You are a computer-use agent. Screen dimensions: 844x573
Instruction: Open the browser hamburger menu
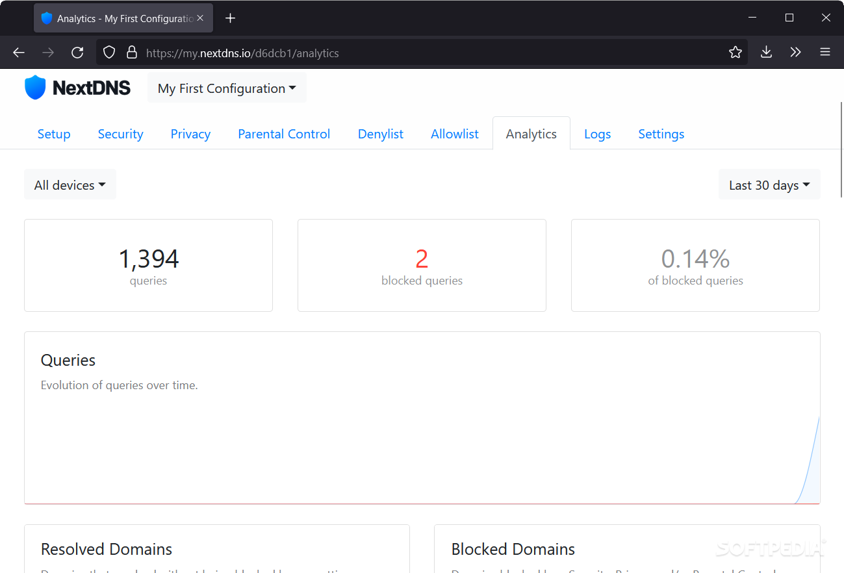(825, 53)
